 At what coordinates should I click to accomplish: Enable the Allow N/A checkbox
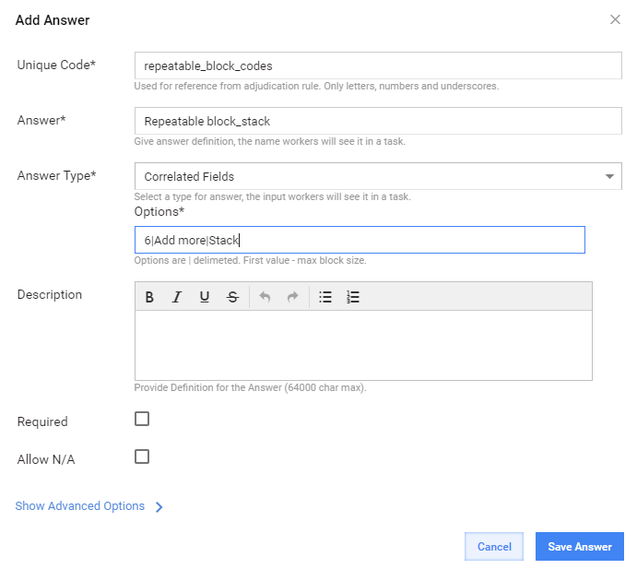pos(142,456)
